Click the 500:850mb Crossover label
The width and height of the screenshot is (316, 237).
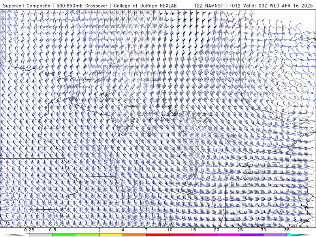(82, 6)
